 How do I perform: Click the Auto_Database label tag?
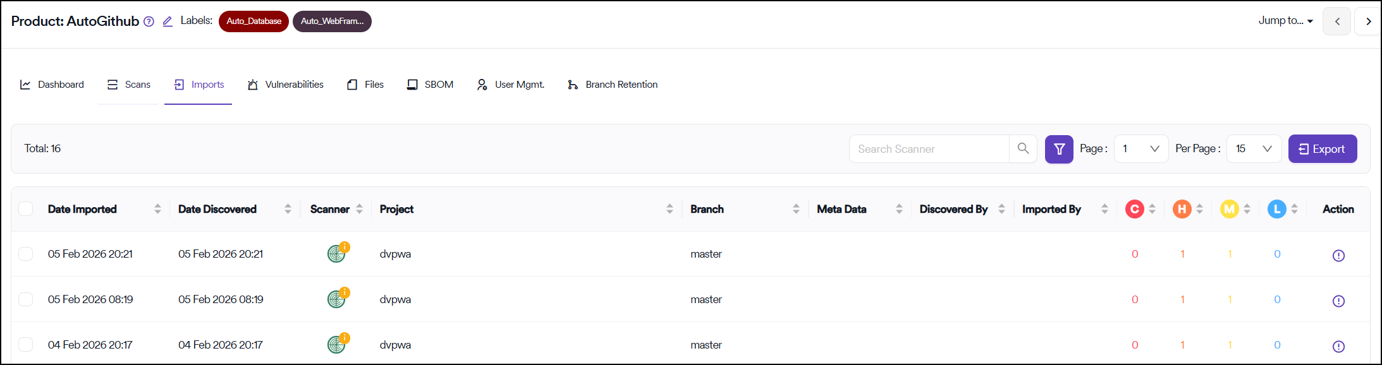coord(254,21)
